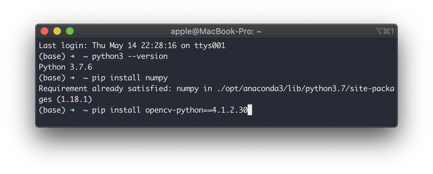Screen dimensions: 433x174
Task: Click the Last login timestamp line
Action: (132, 46)
